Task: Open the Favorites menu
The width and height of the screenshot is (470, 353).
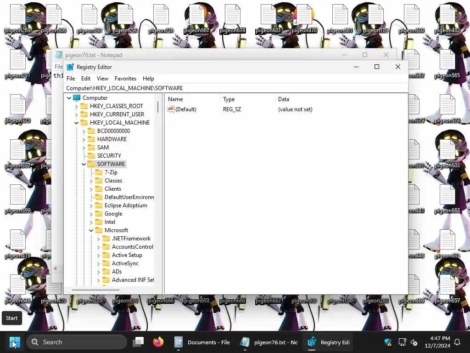Action: tap(125, 78)
